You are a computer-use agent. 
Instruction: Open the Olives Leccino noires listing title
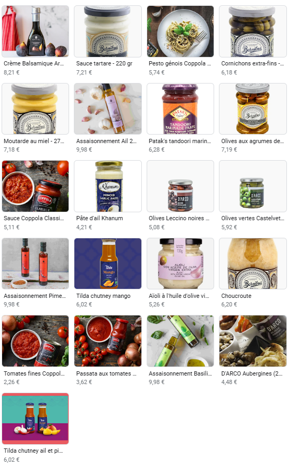pos(179,218)
